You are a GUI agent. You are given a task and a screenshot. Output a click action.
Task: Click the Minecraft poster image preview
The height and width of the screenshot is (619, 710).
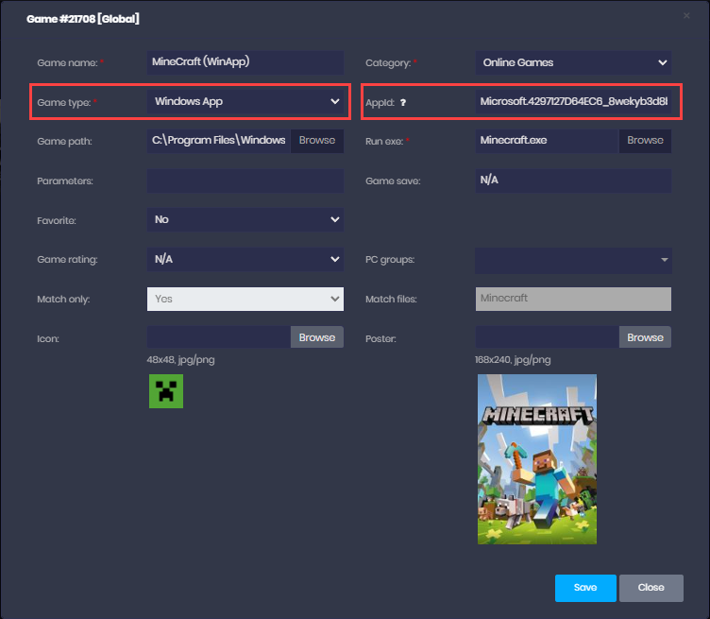tap(536, 458)
